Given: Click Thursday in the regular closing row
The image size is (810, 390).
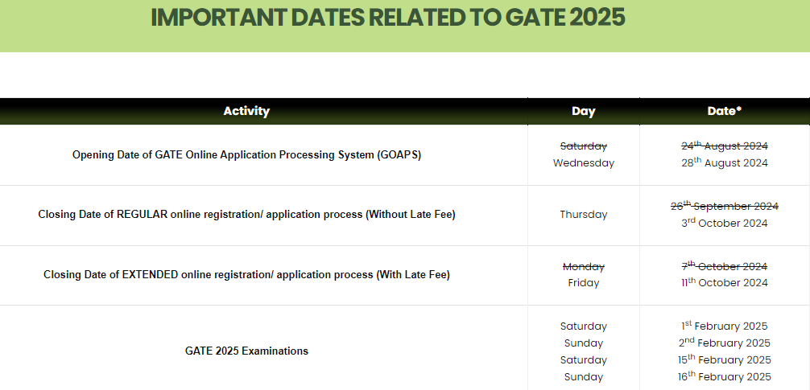Looking at the screenshot, I should point(583,215).
